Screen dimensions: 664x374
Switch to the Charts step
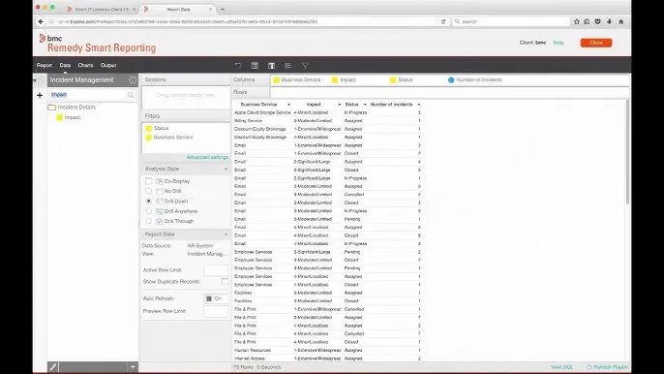pyautogui.click(x=85, y=65)
